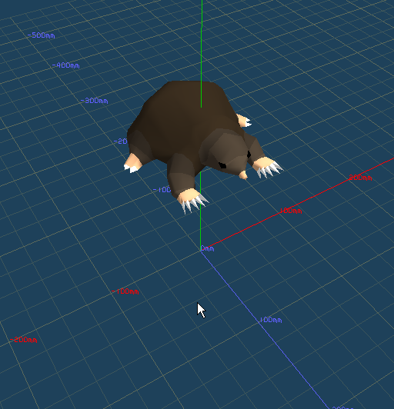Click the red 100mm axis label
The width and height of the screenshot is (394, 409).
point(291,211)
